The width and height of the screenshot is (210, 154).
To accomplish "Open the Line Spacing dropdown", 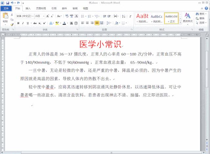I will (109, 23).
